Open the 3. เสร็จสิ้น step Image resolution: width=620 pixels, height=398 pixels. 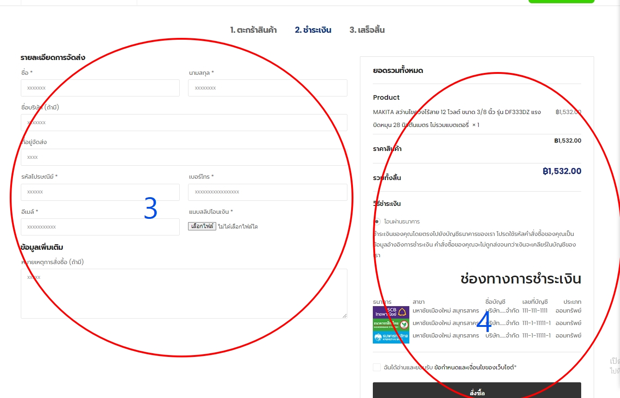tap(367, 30)
